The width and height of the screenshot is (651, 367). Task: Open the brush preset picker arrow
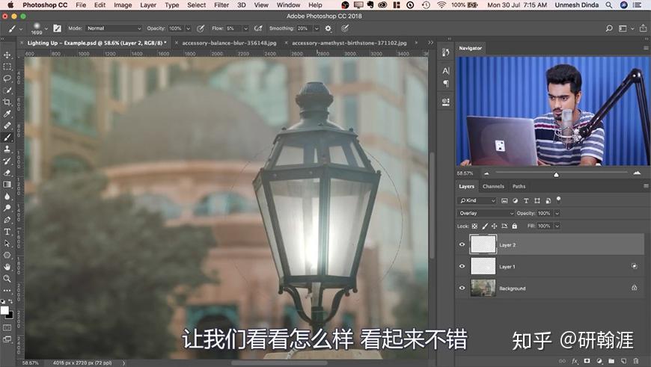46,28
